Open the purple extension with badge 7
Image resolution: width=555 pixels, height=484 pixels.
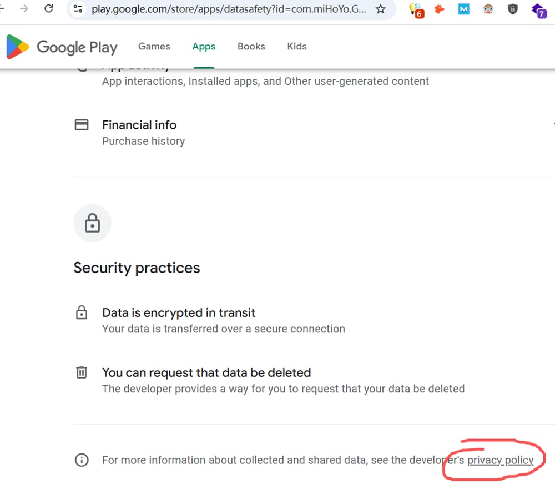(x=539, y=11)
